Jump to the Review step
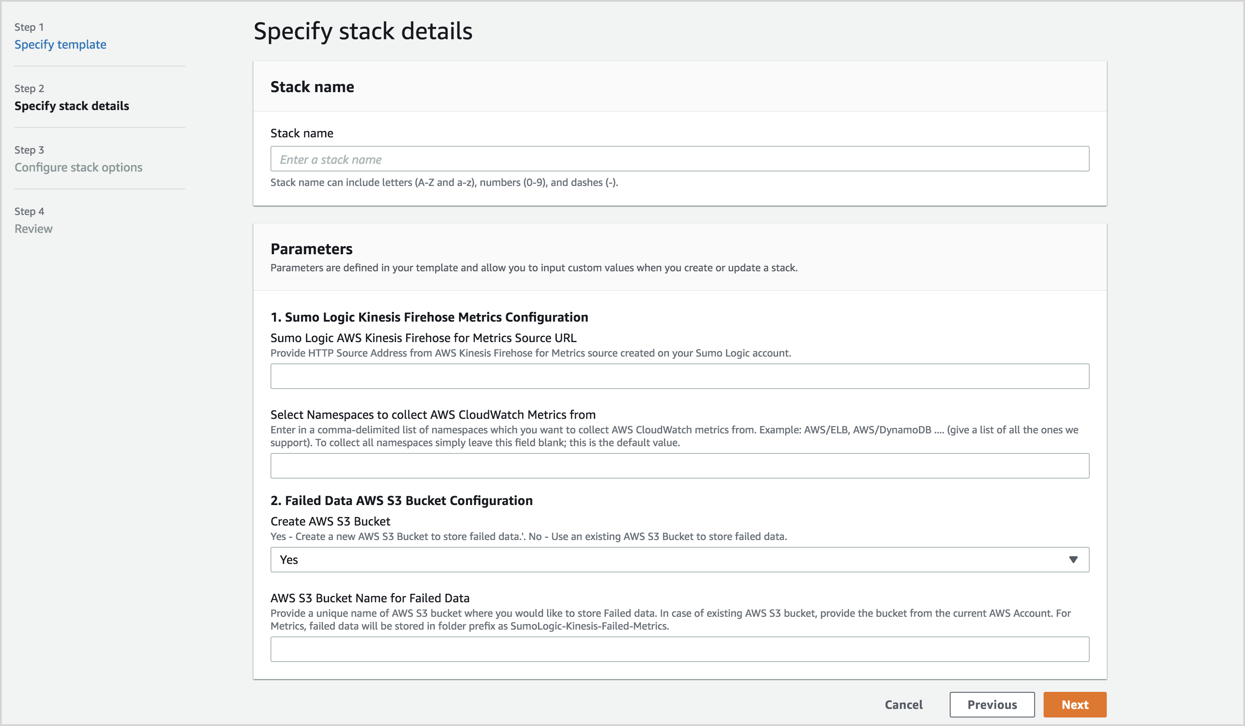The image size is (1245, 726). click(33, 228)
